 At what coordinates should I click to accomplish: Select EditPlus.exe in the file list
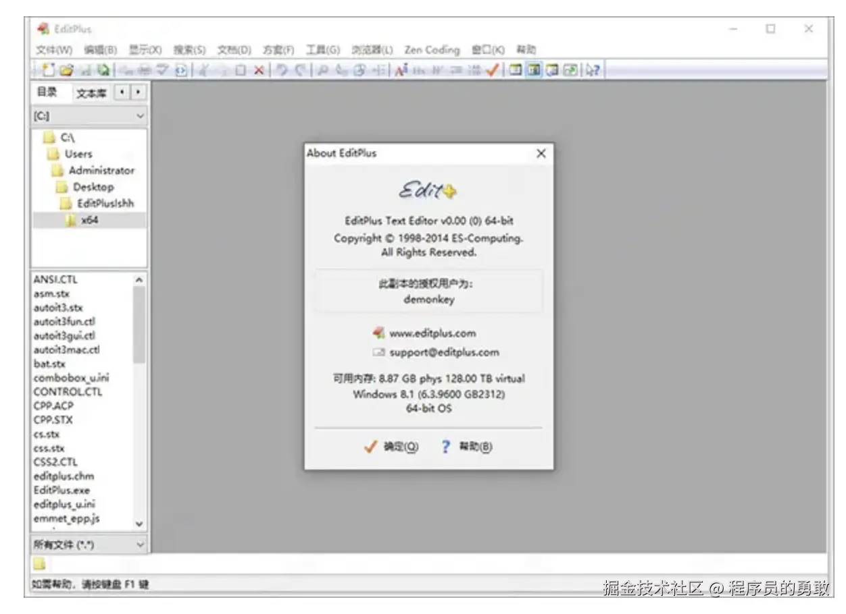tap(61, 490)
